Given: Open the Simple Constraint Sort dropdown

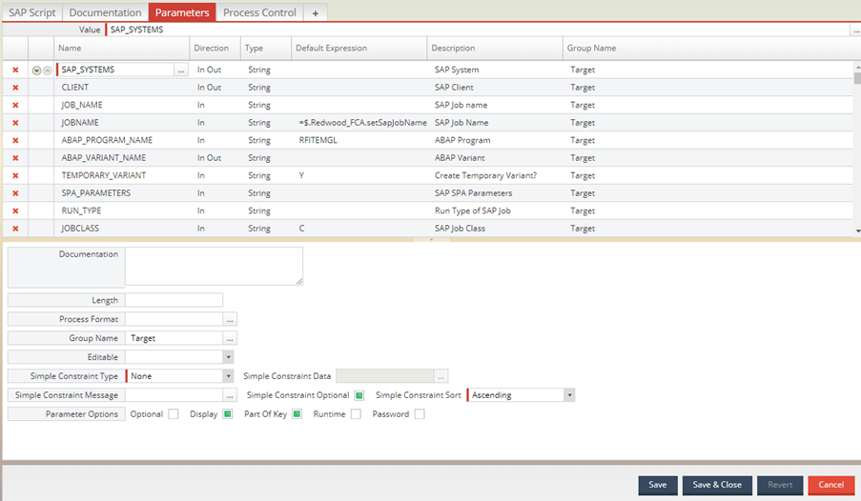Looking at the screenshot, I should (569, 395).
